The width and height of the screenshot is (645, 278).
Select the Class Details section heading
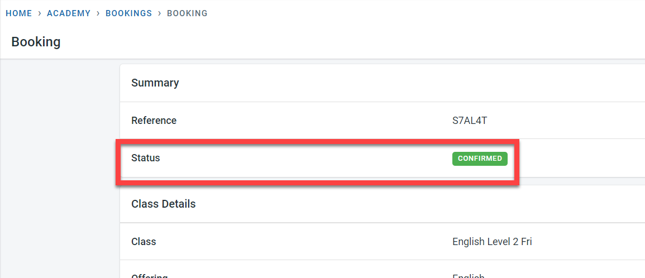tap(164, 204)
